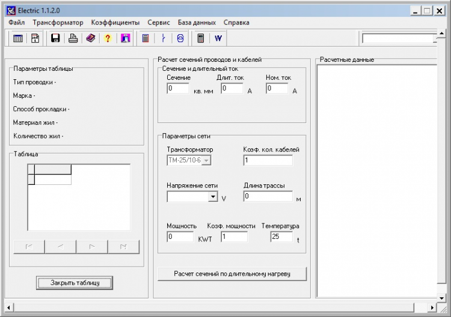Image resolution: width=451 pixels, height=317 pixels.
Task: Click the Ном. ток input field
Action: [277, 88]
